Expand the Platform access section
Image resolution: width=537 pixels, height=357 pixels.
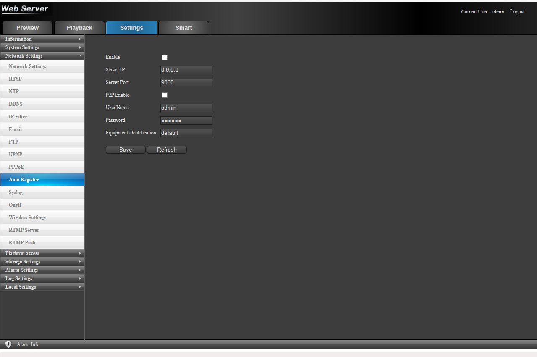(42, 253)
